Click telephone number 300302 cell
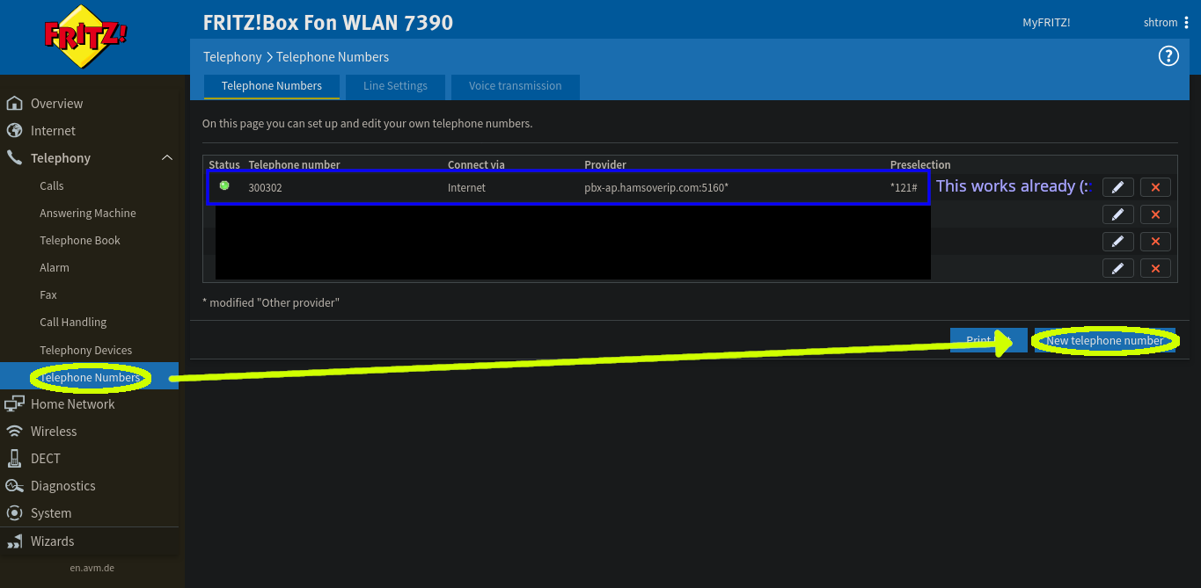The width and height of the screenshot is (1201, 588). pos(265,188)
